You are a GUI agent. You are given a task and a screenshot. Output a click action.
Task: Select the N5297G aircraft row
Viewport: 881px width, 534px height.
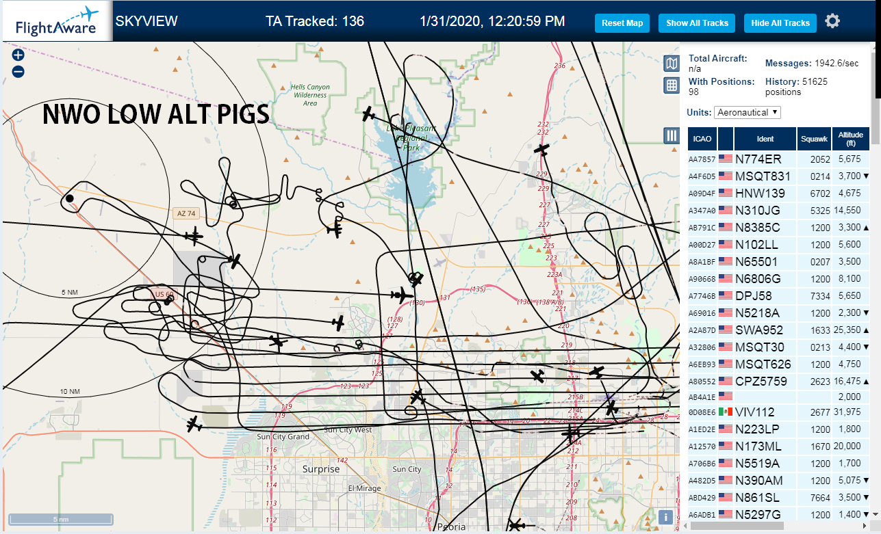coord(779,515)
